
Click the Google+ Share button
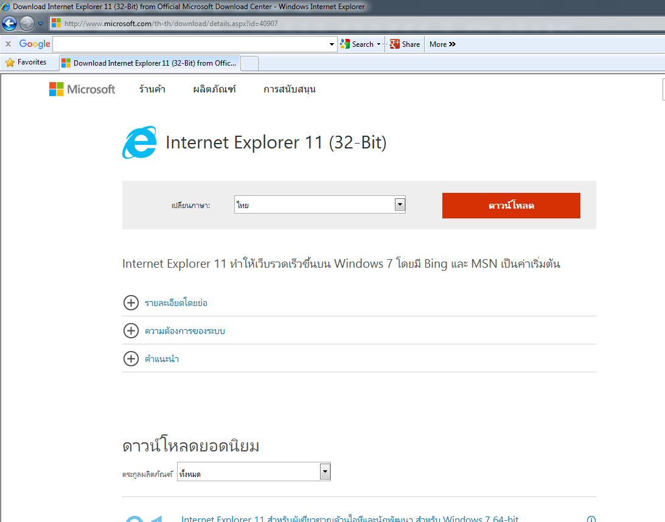coord(405,44)
